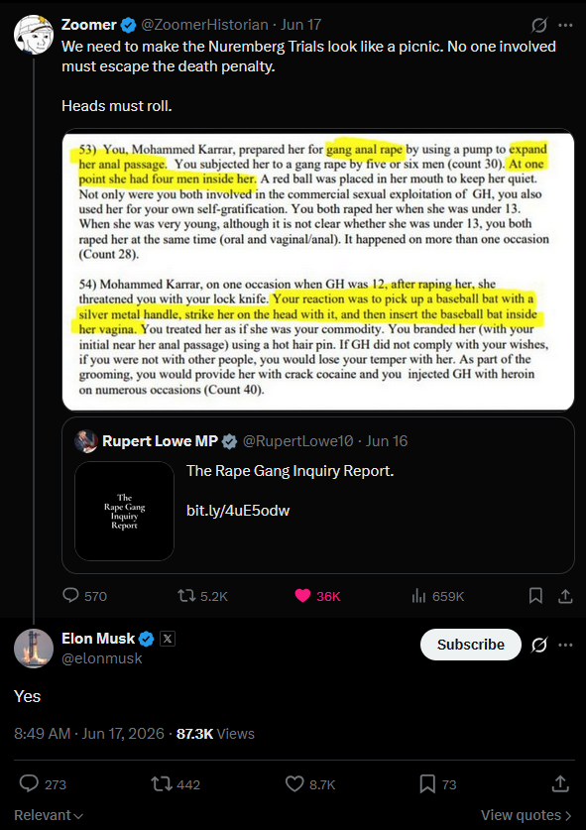Like Elon Musk's reply with 8.7K likes
Image resolution: width=586 pixels, height=830 pixels.
click(310, 784)
